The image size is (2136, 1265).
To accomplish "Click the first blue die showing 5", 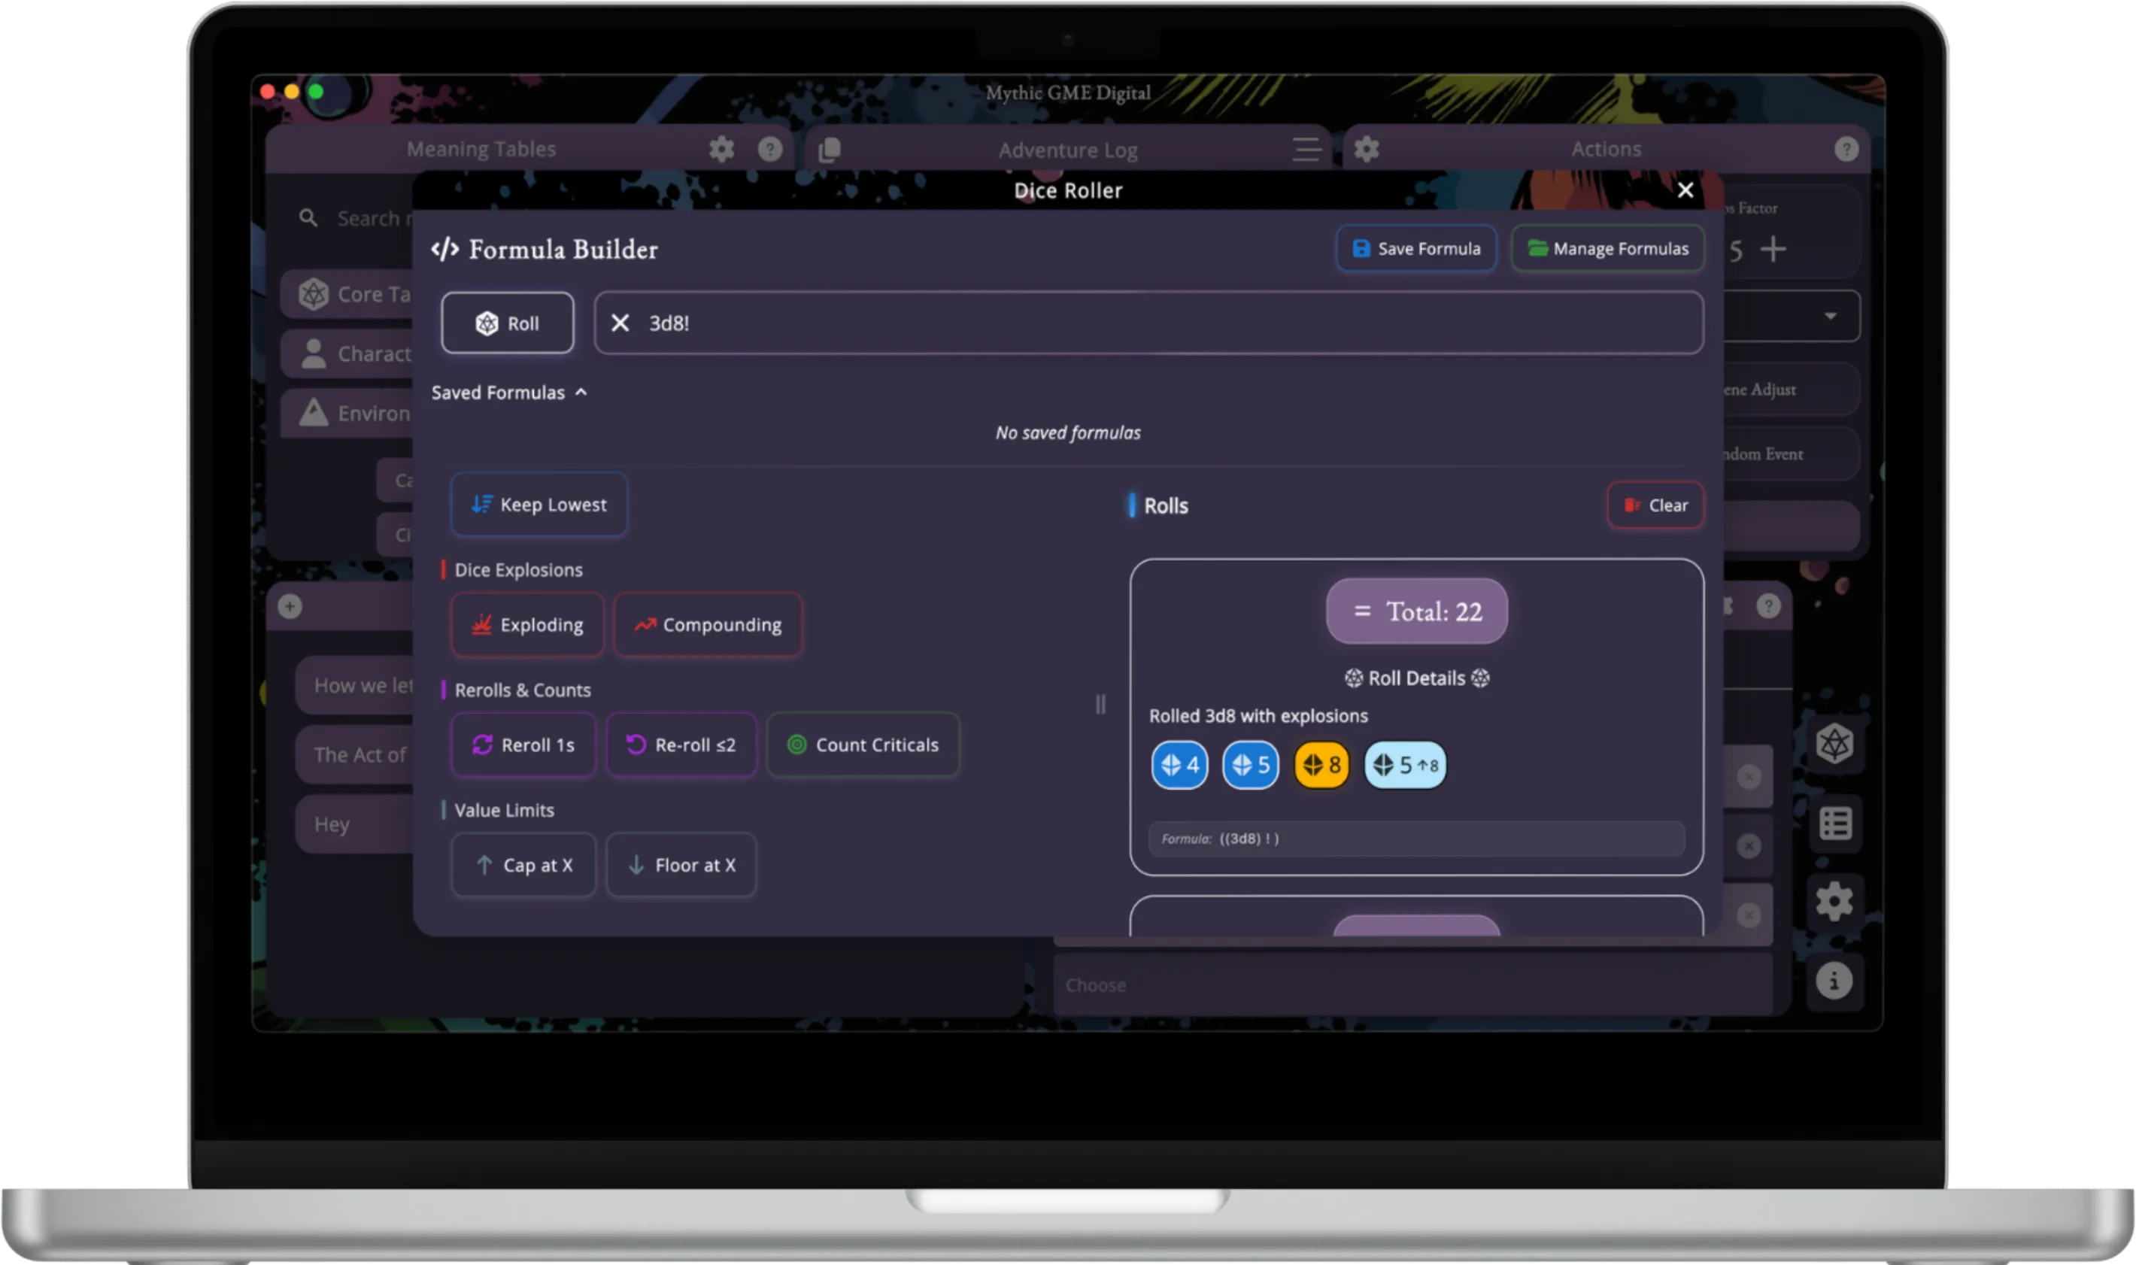I will click(1251, 766).
